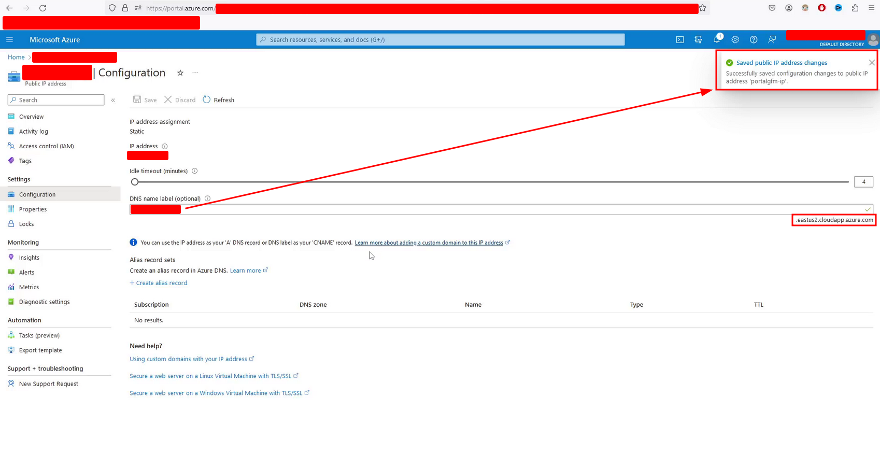This screenshot has height=455, width=880.
Task: Click the IP address info icon
Action: (164, 146)
